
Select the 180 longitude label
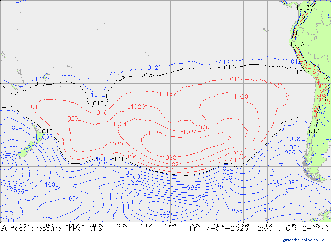49,226
